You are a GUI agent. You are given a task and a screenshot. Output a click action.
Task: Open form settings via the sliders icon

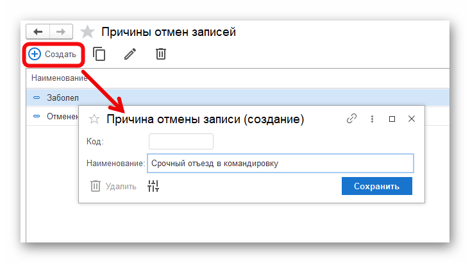pyautogui.click(x=153, y=186)
